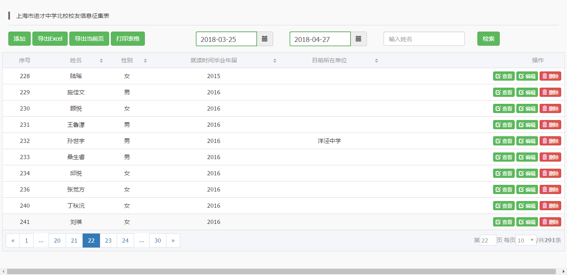Viewport: 567px width, 275px height.
Task: Click the page number input box
Action: [488, 240]
